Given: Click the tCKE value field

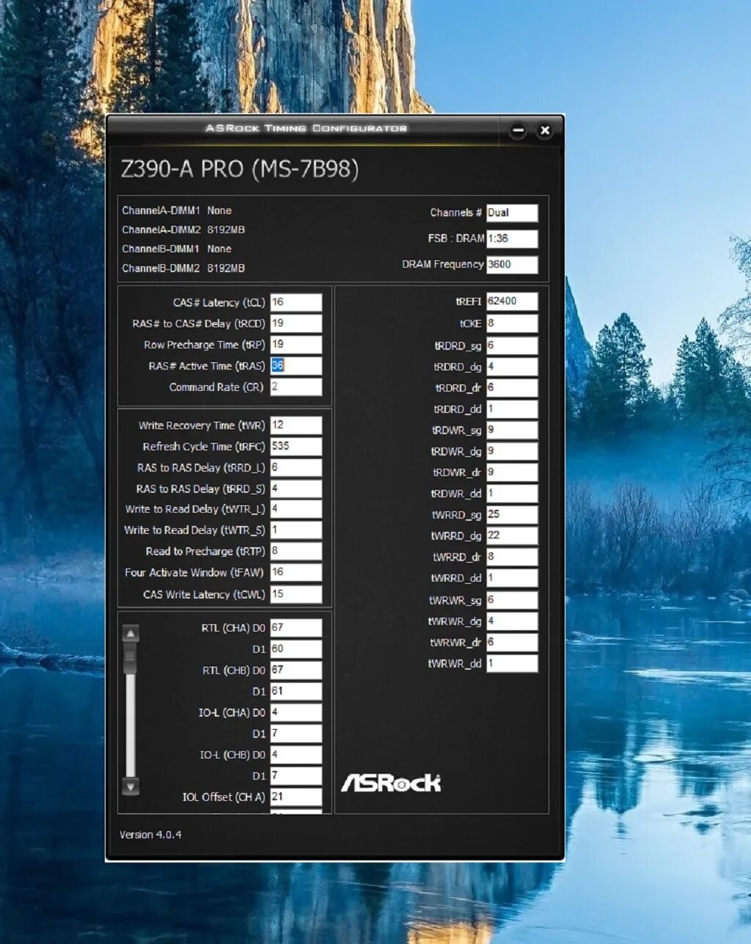Looking at the screenshot, I should pyautogui.click(x=512, y=323).
